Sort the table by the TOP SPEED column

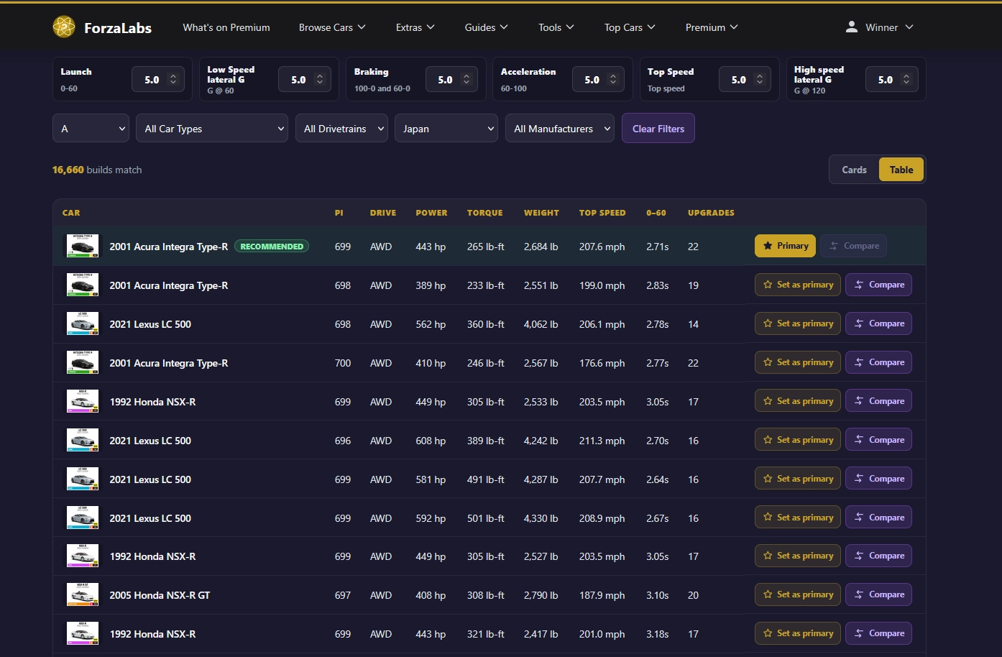[x=602, y=213]
